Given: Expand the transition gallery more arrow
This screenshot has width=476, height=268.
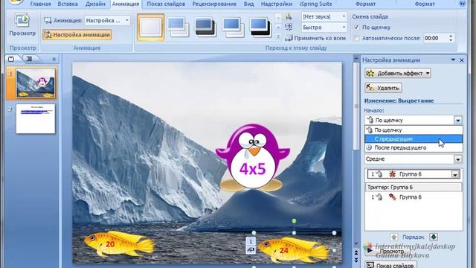Looking at the screenshot, I should coord(278,36).
